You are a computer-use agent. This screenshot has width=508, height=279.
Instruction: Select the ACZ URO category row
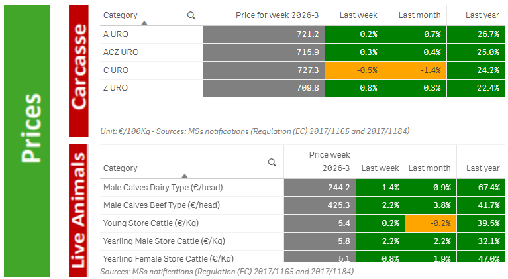152,52
